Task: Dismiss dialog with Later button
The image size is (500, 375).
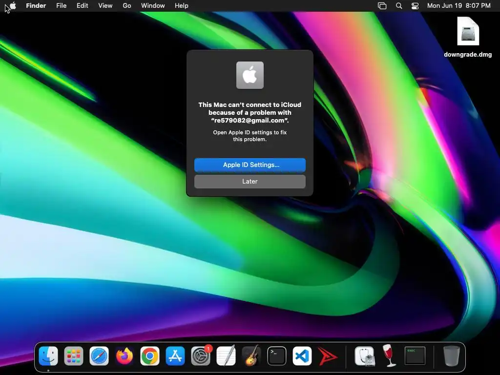Action: 250,182
